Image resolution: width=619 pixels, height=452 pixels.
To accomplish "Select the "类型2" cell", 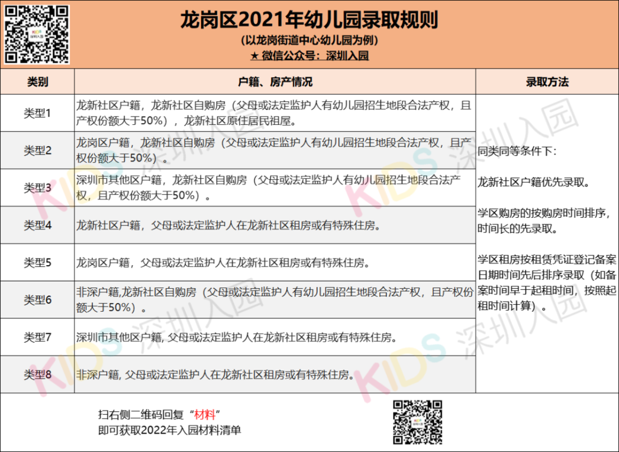I will 37,150.
